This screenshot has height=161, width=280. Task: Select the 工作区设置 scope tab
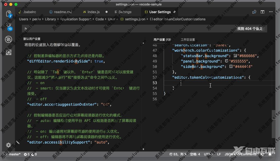[x=188, y=40]
